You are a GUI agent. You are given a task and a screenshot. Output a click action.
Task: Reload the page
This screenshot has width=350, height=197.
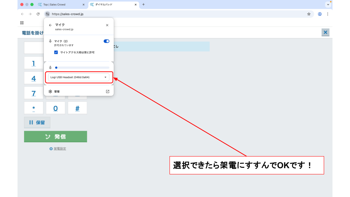[38, 14]
